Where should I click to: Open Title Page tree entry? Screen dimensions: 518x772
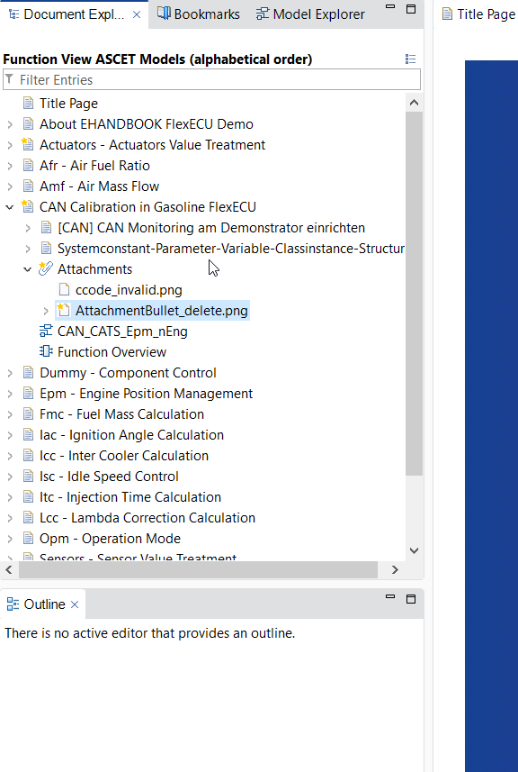pos(68,104)
